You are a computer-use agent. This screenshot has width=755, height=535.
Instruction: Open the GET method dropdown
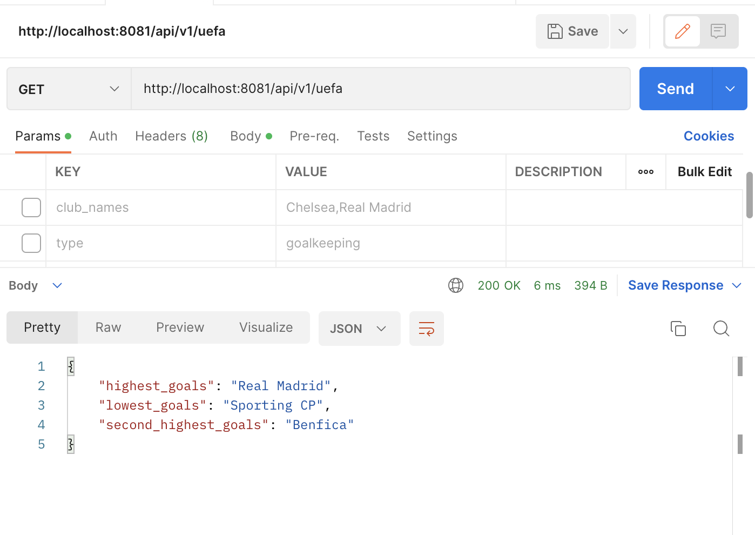[69, 89]
